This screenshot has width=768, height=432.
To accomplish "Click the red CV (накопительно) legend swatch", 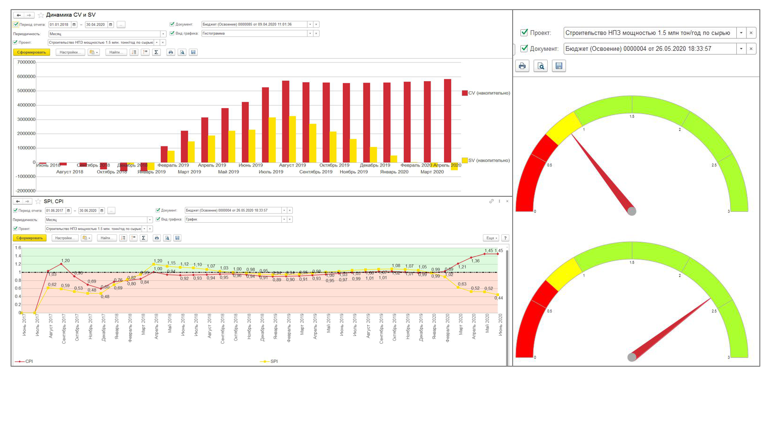I will [465, 93].
